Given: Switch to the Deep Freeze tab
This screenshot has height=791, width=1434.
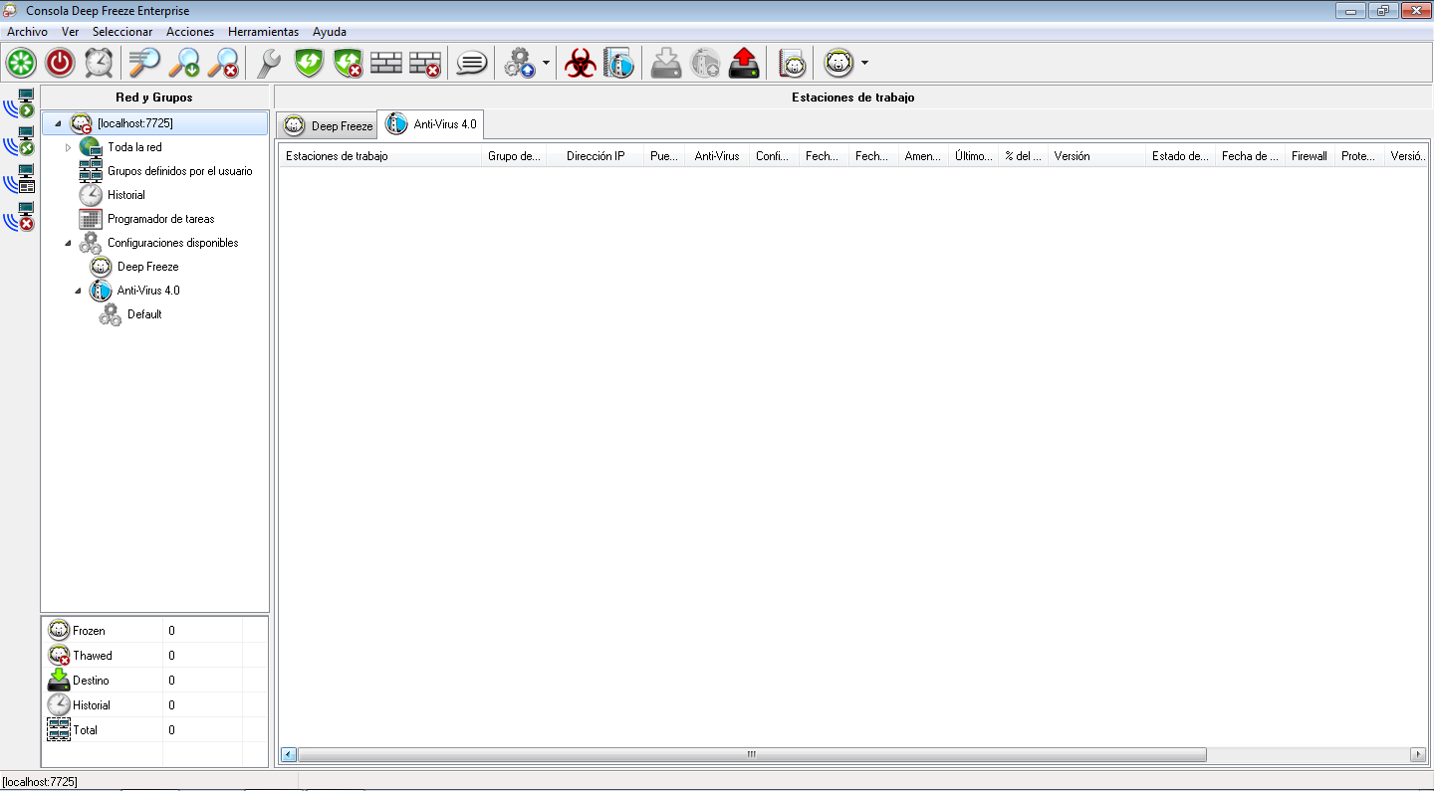Looking at the screenshot, I should point(328,125).
